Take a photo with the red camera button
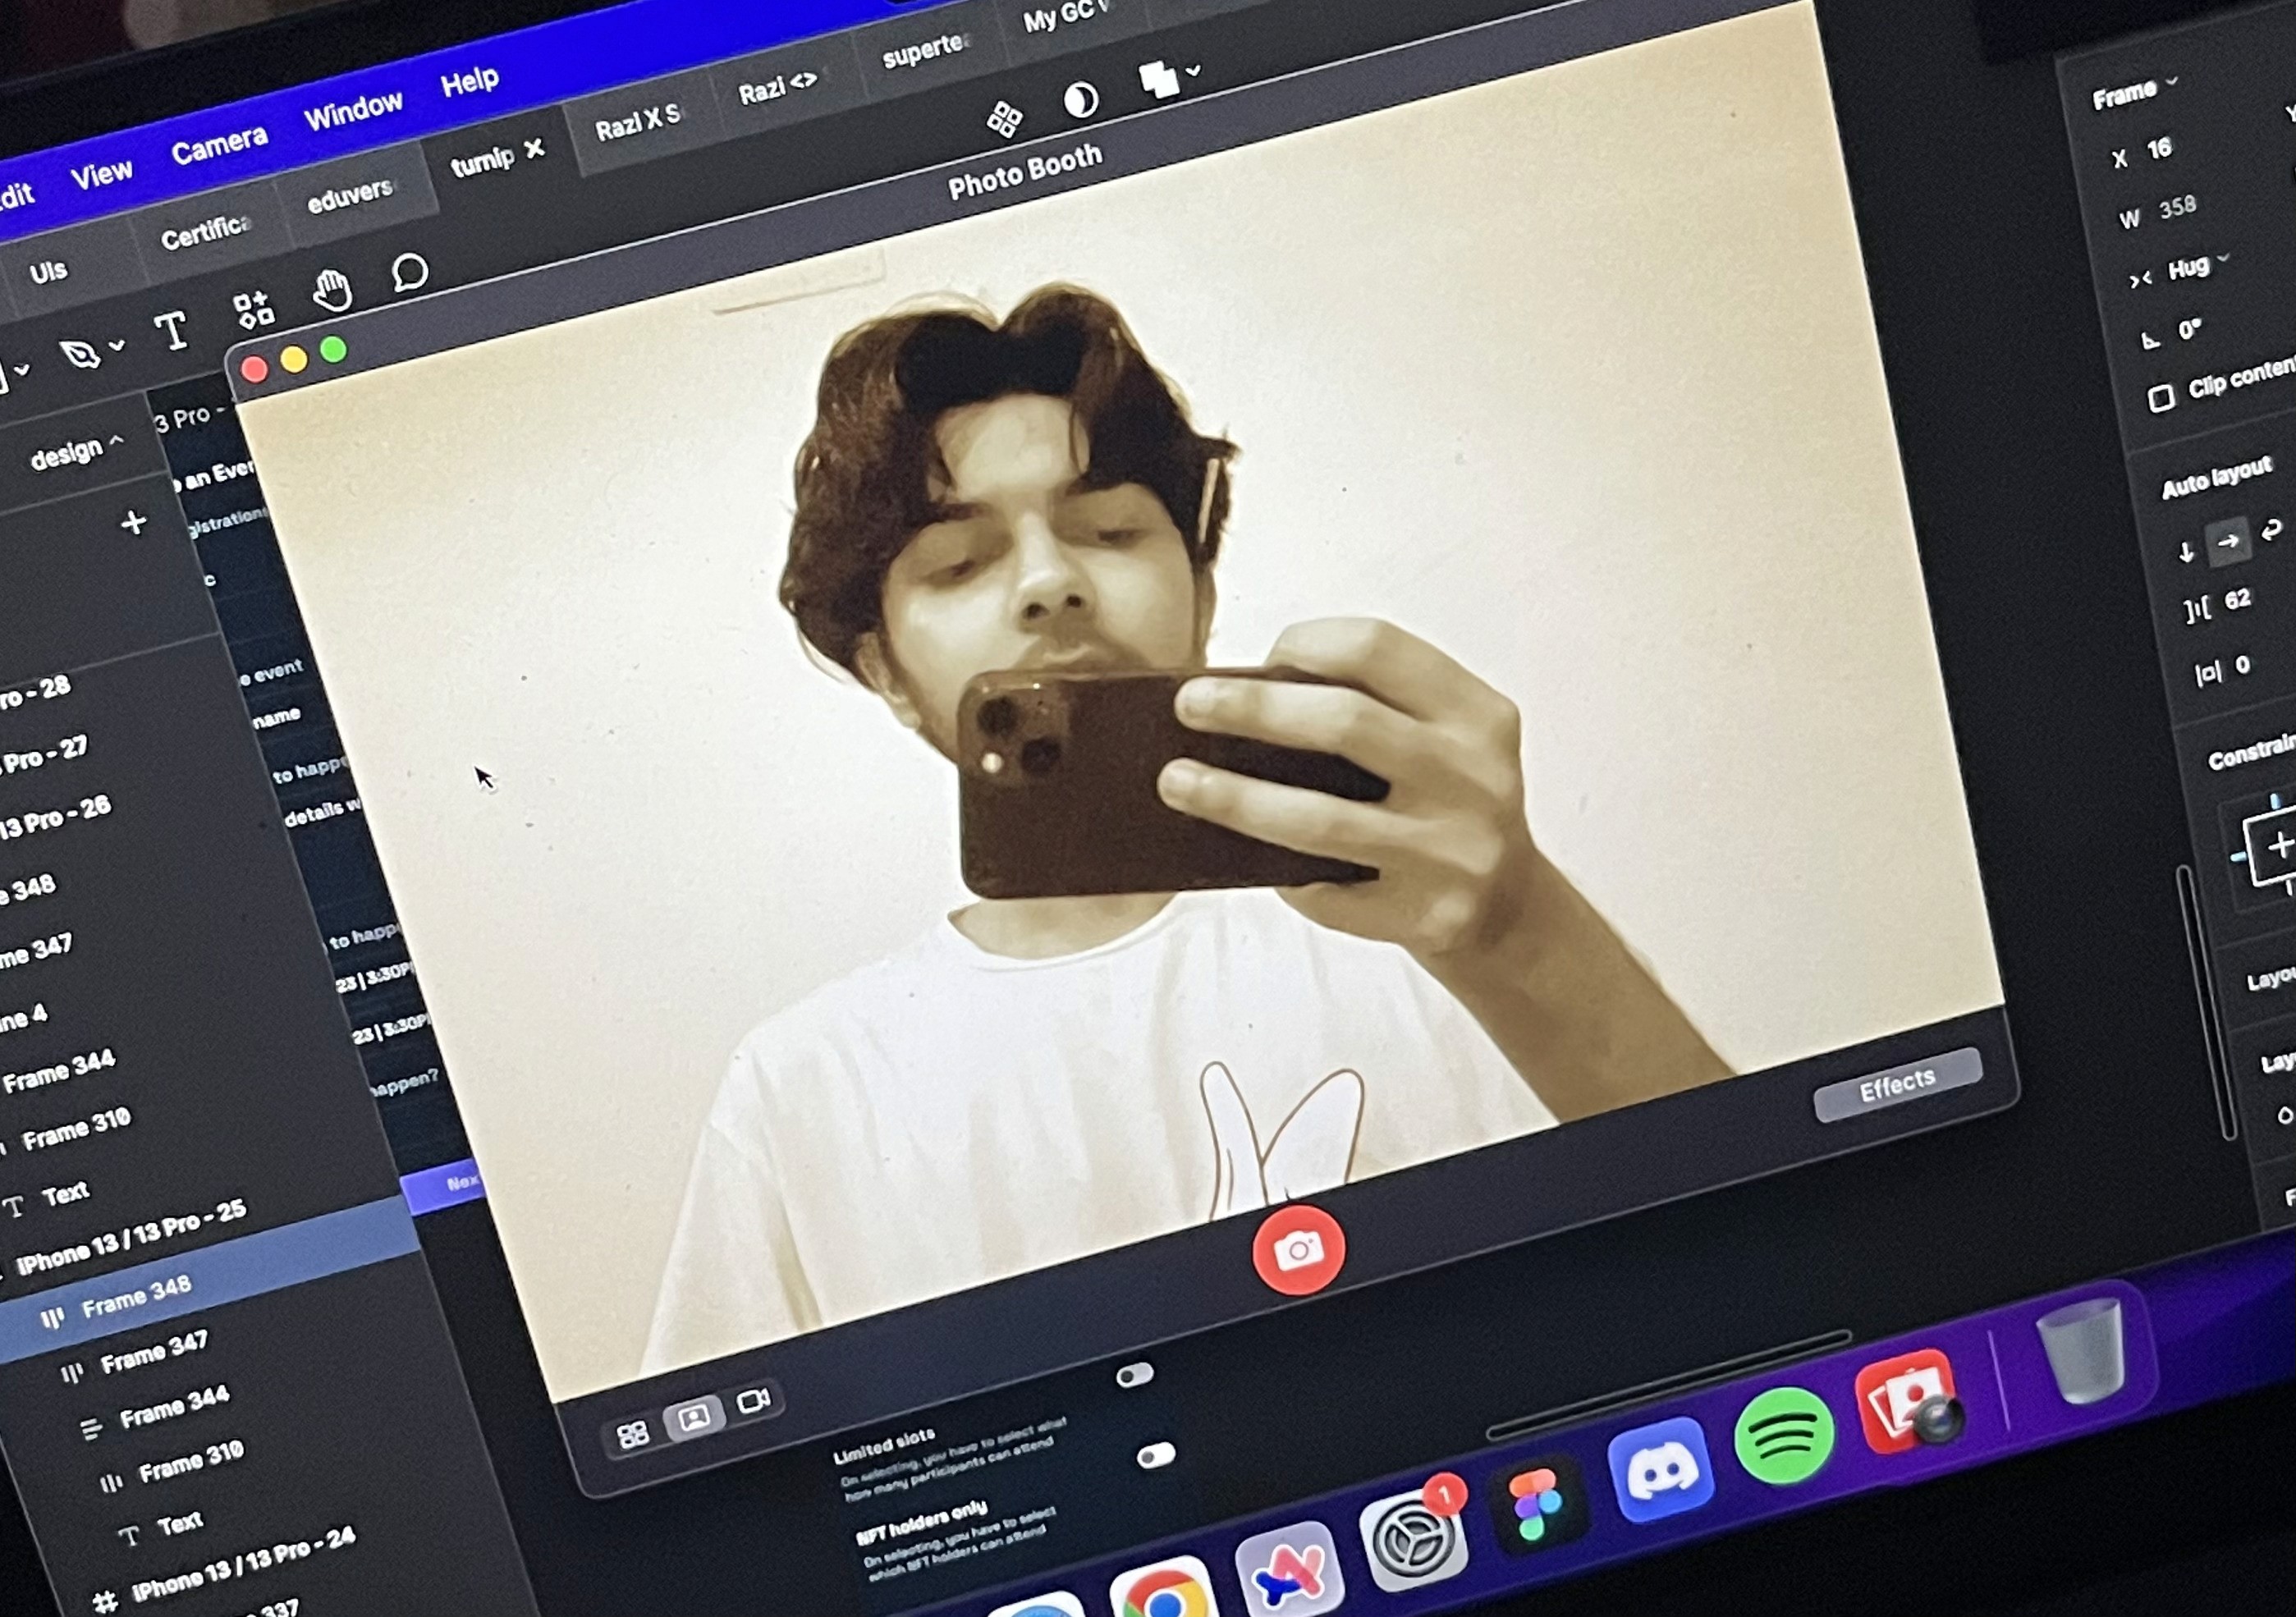 (x=1298, y=1250)
